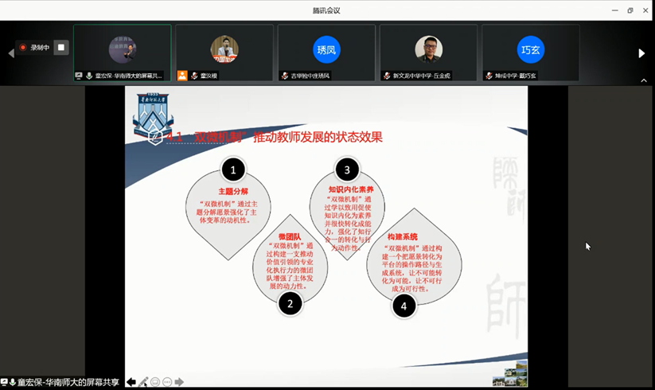Click the numbered circle 4 on the slide
Viewport: 655px width, 390px height.
point(404,306)
